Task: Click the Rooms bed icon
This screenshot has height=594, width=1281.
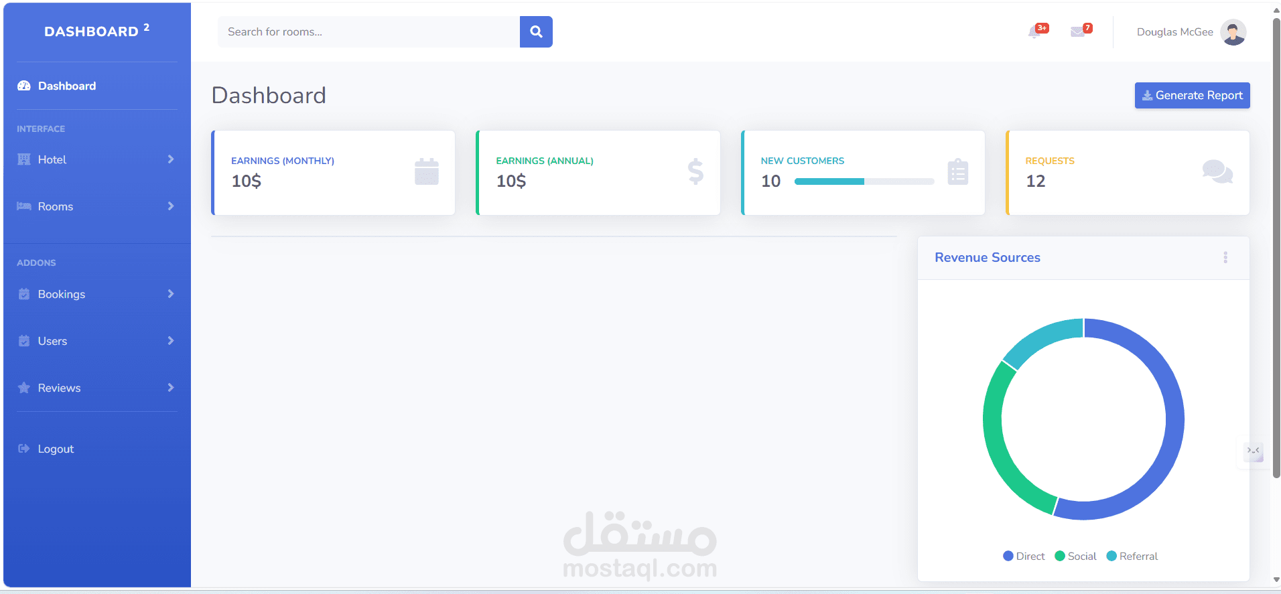Action: [x=24, y=206]
